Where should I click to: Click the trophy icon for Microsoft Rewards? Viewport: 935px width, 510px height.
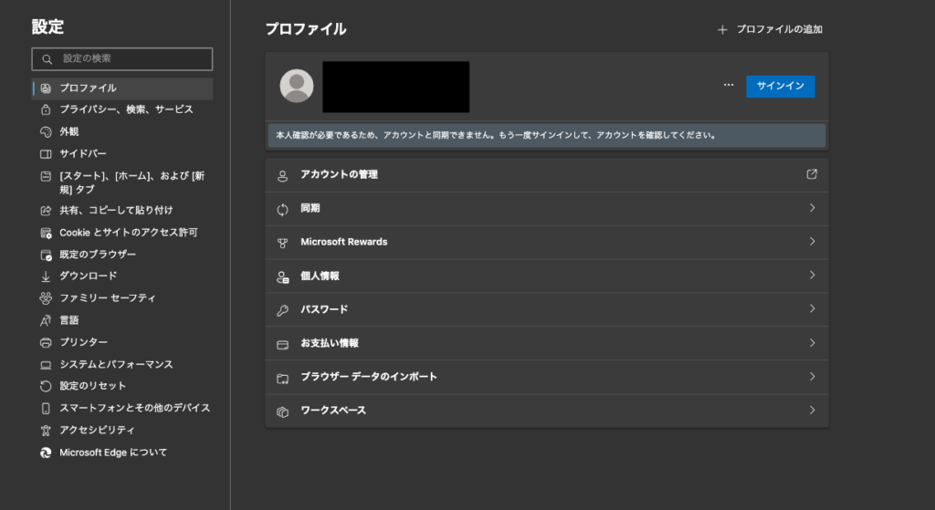(x=282, y=243)
